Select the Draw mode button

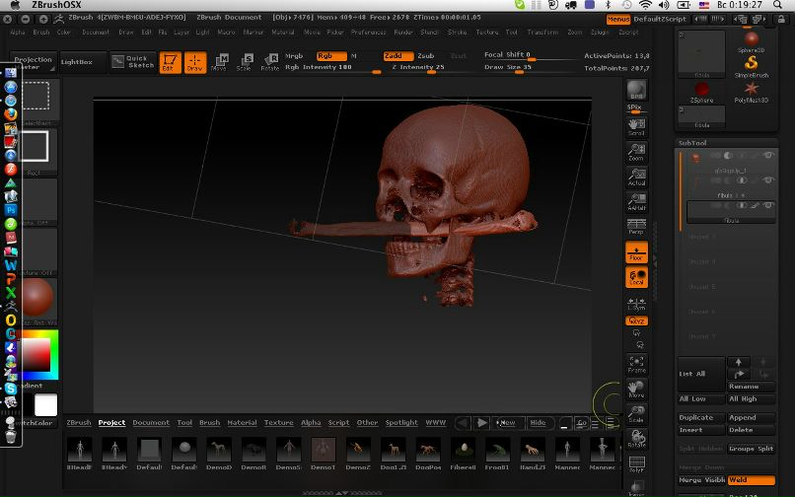coord(194,63)
